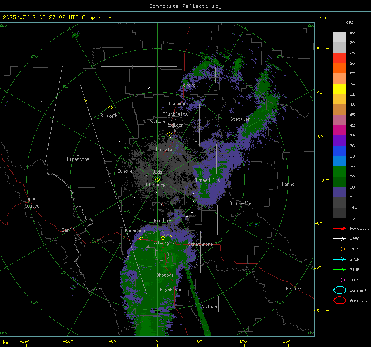371x347 pixels.
Task: Select the dark green 10-20 dBZ swatch
Action: [x=340, y=182]
